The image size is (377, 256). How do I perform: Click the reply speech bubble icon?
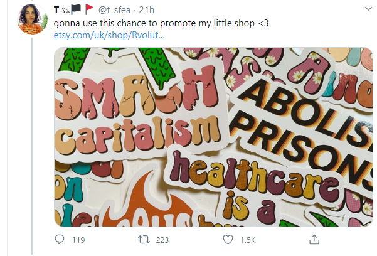60,240
